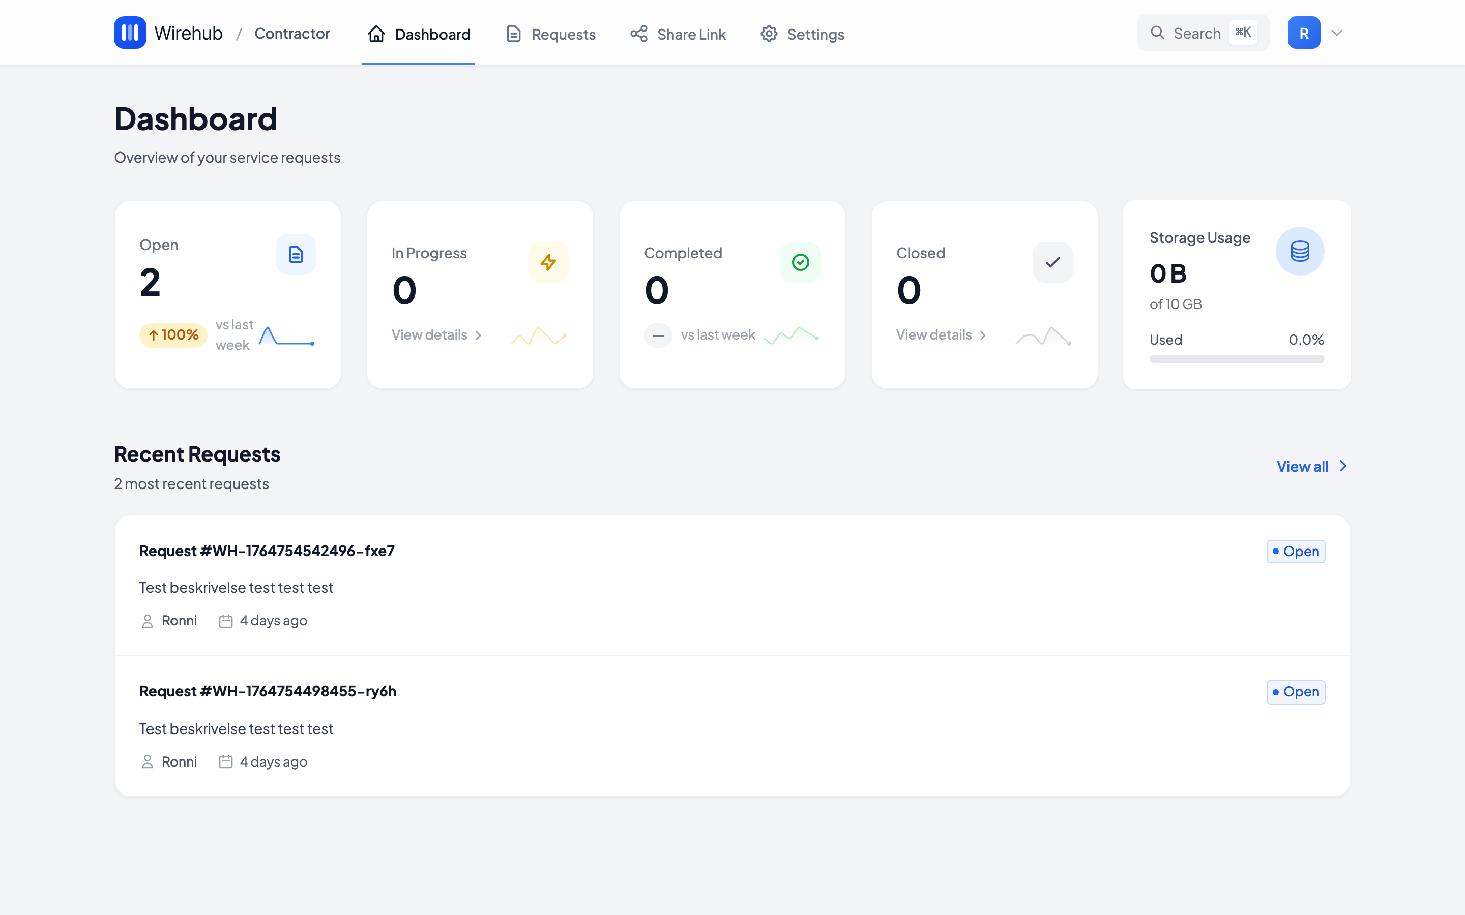Viewport: 1465px width, 915px height.
Task: Click the Closed card check icon
Action: [x=1052, y=262]
